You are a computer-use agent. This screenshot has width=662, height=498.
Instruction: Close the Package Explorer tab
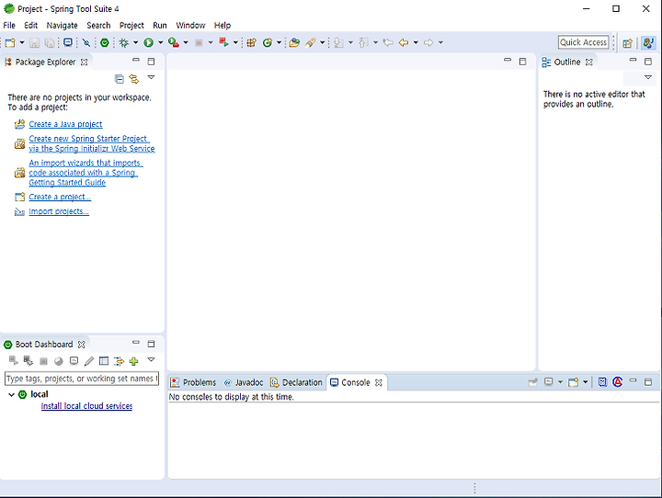[85, 62]
